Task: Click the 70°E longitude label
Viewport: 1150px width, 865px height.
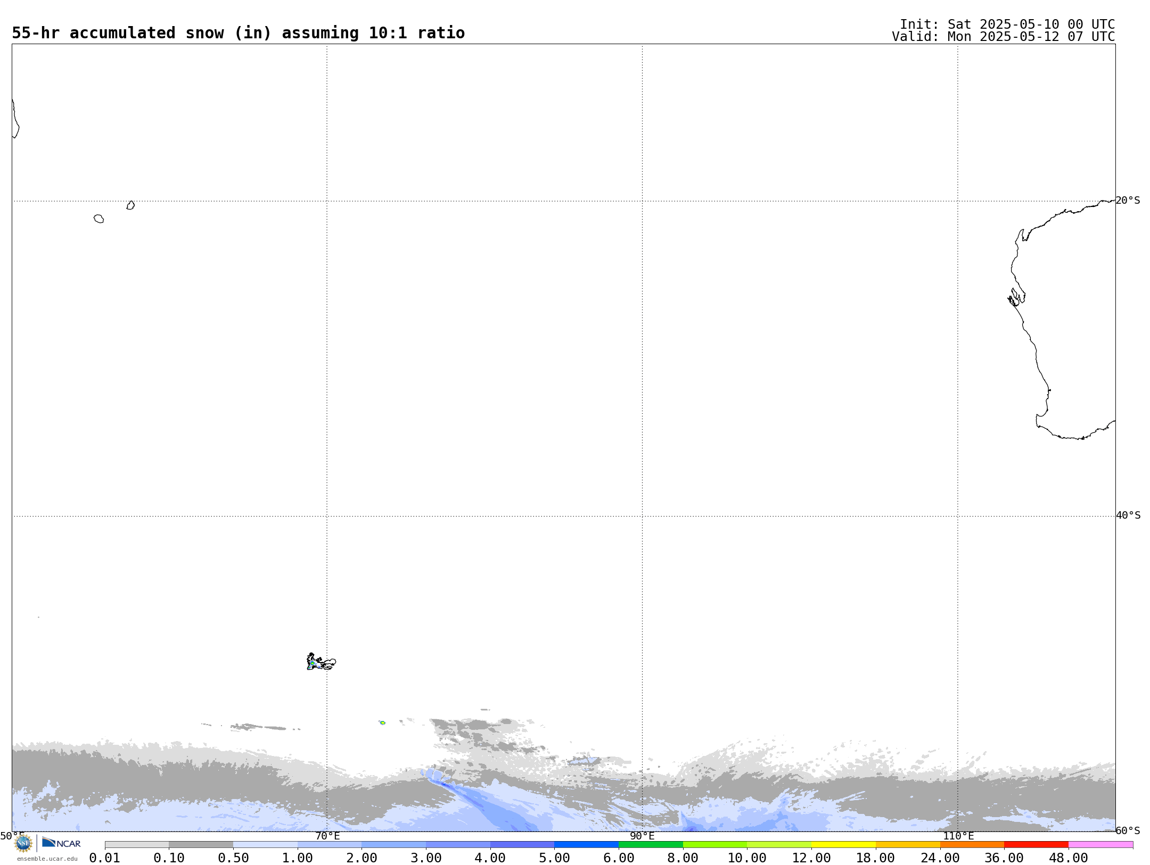Action: (x=327, y=836)
